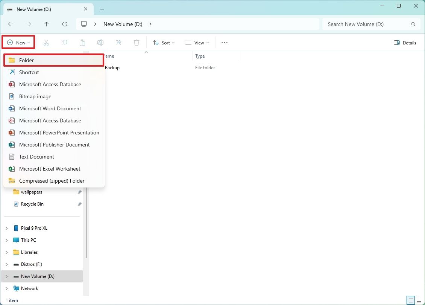Click the Share icon on the toolbar
425x305 pixels.
point(118,42)
